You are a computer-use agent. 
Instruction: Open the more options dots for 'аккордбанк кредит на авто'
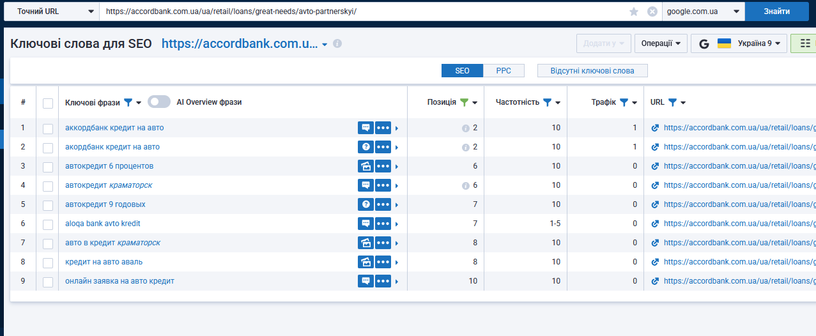[x=383, y=128]
